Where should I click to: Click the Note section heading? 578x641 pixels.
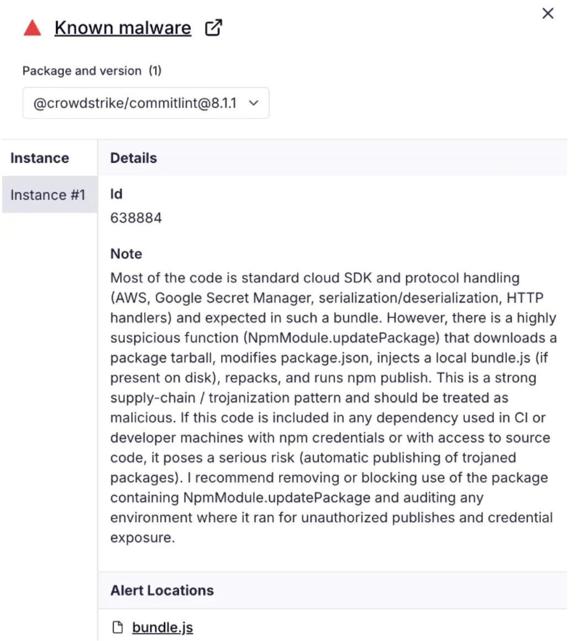(x=127, y=254)
